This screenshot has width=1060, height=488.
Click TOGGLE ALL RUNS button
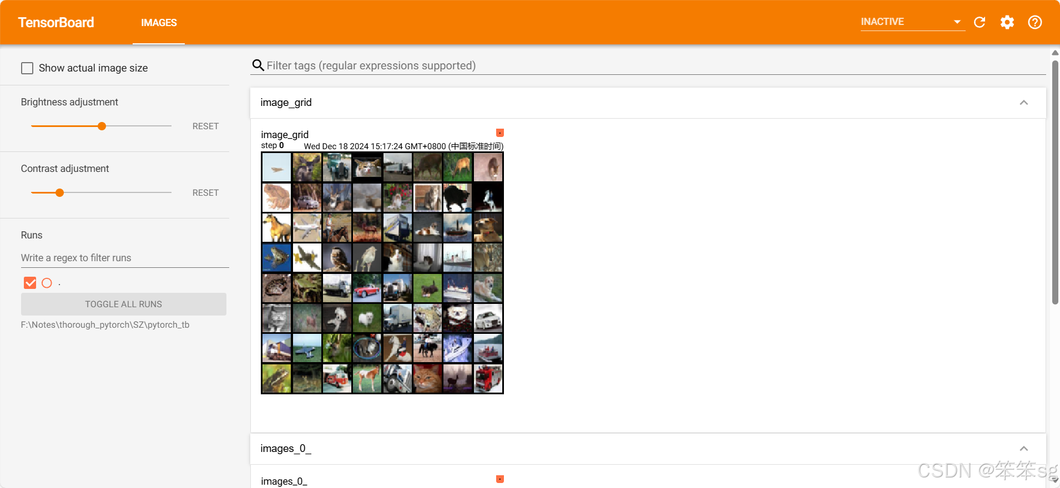coord(124,304)
